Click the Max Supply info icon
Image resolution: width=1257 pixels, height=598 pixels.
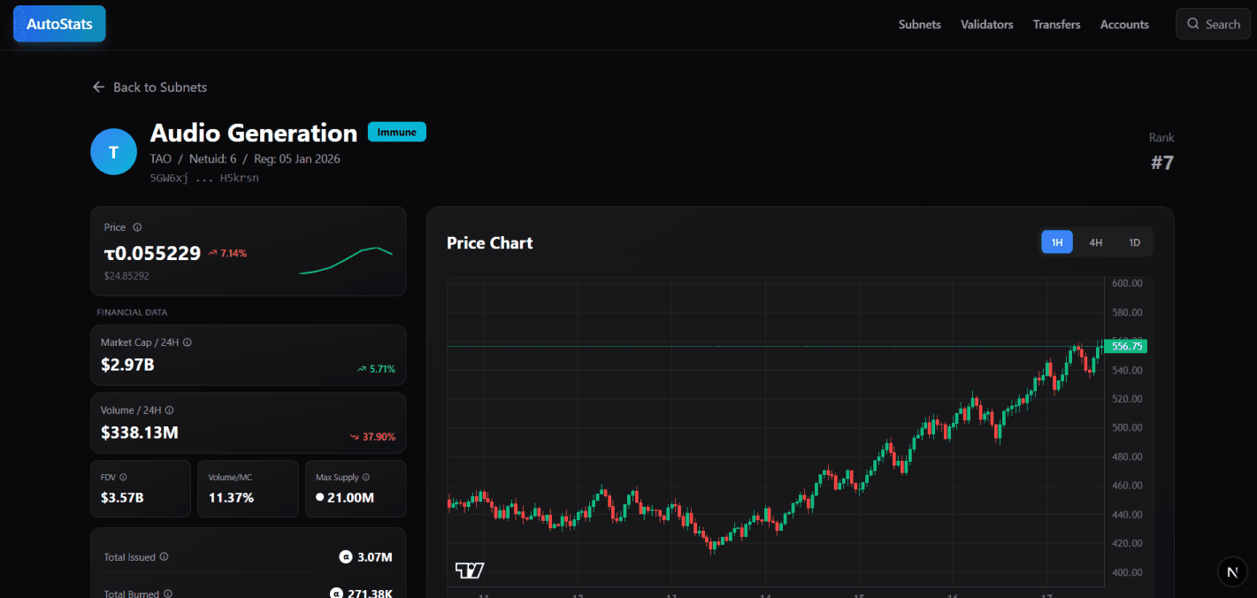[366, 478]
